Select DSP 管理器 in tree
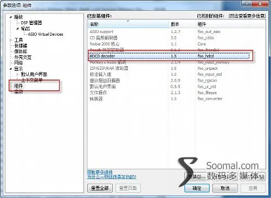 click(x=31, y=23)
